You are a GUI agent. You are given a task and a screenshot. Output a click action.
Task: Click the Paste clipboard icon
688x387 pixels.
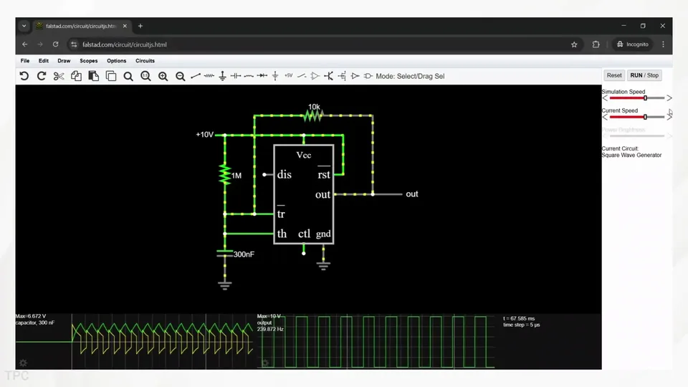[x=93, y=76]
